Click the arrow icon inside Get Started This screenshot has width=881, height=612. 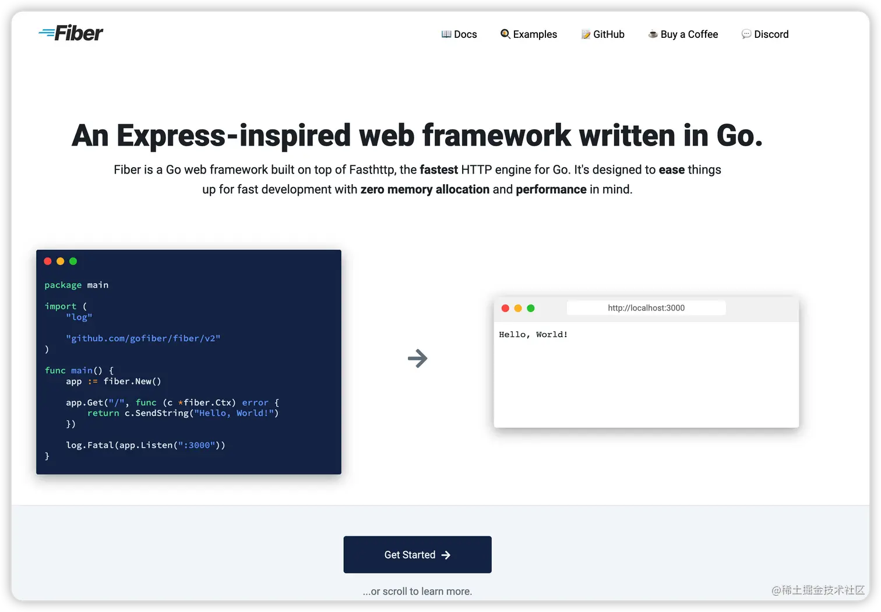[x=446, y=555]
